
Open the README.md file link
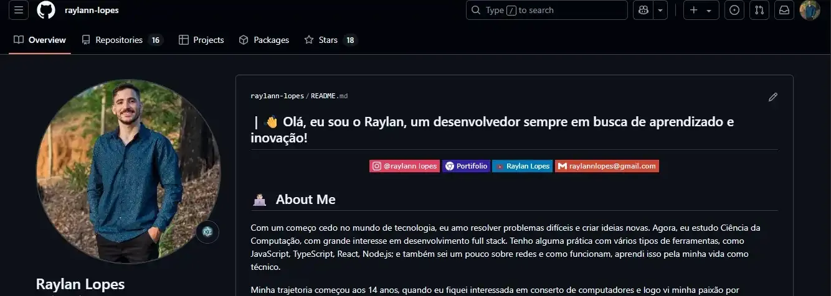pos(329,96)
